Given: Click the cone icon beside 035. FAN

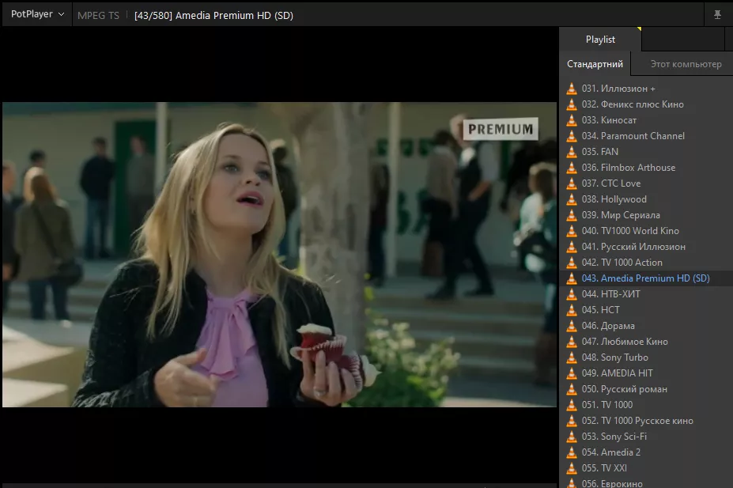Looking at the screenshot, I should coord(571,152).
